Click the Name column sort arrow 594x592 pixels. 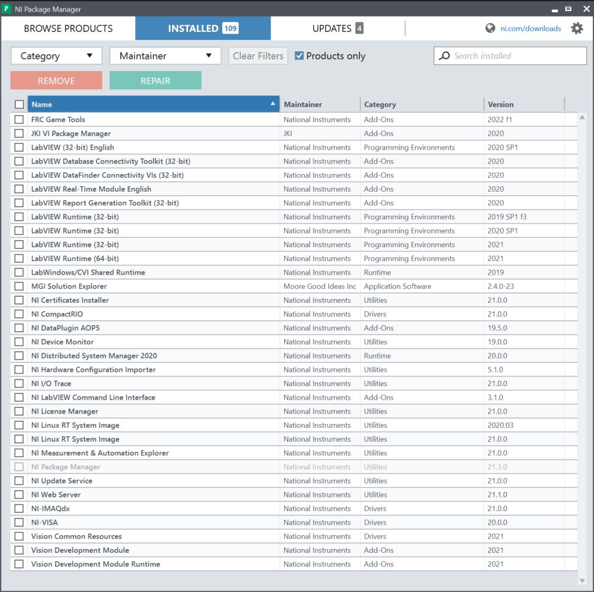273,104
